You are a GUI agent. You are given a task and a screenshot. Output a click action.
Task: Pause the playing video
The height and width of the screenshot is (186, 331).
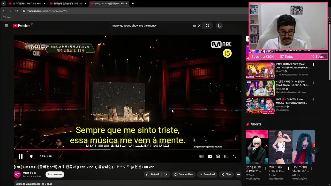tap(21, 156)
